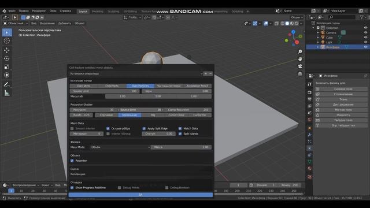Select Own Verts point source
Image resolution: width=370 pixels, height=208 pixels.
[83, 86]
